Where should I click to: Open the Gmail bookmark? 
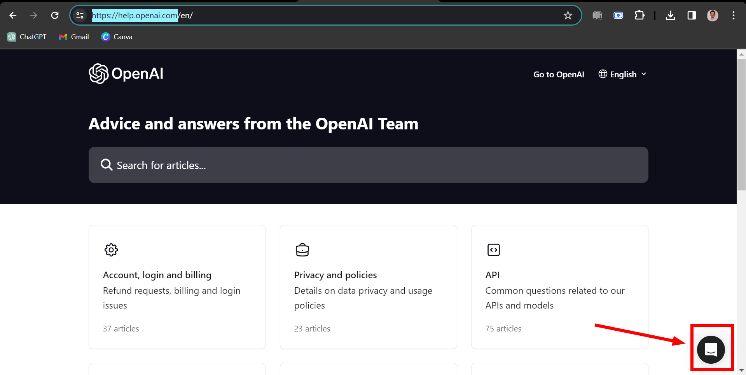click(74, 37)
